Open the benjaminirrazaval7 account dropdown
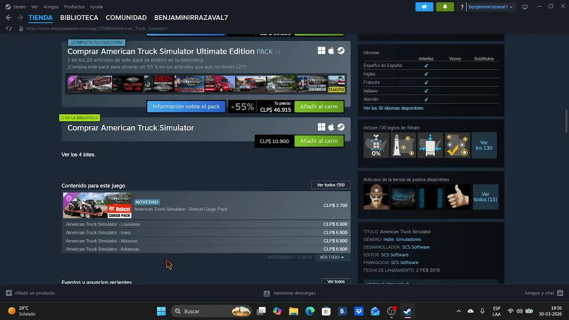The image size is (569, 320). pos(491,7)
